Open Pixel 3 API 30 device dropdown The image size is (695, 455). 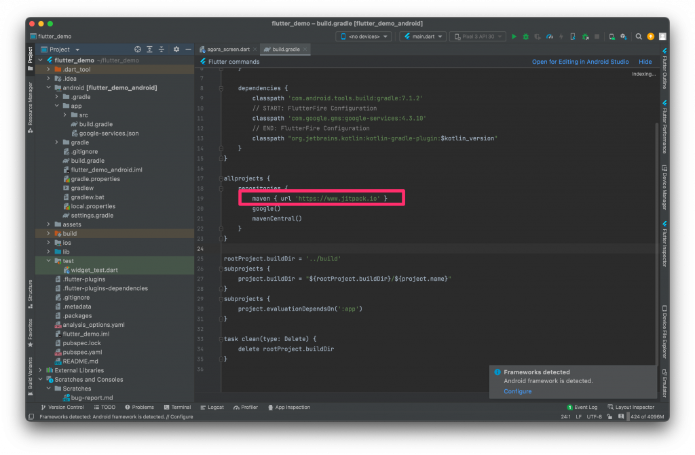pos(478,37)
